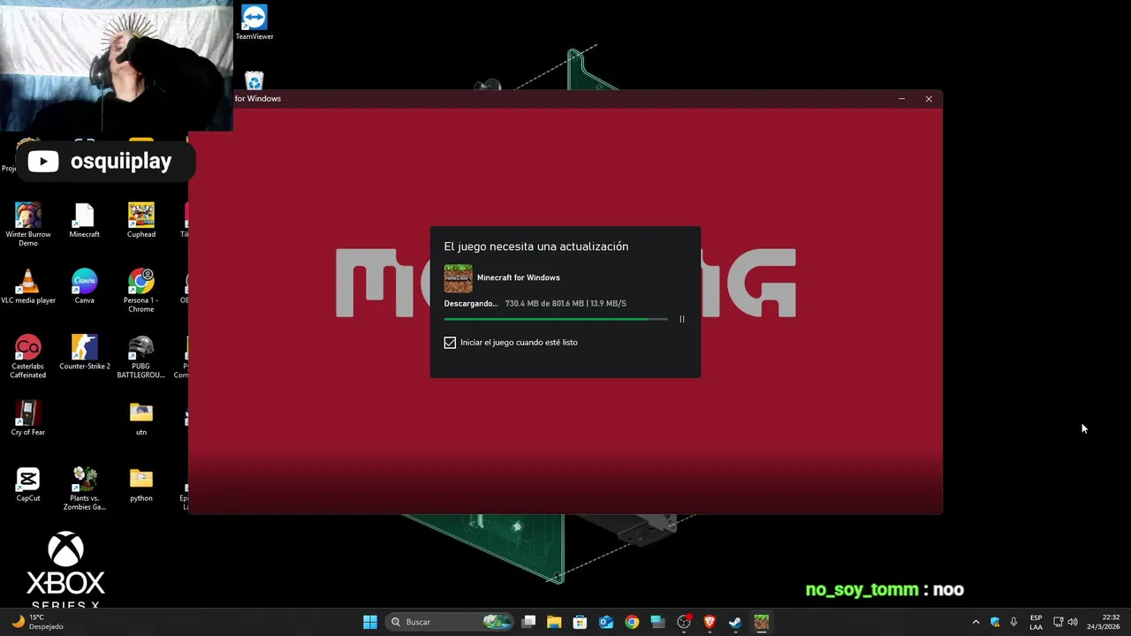Open Outlook from the taskbar
This screenshot has width=1131, height=636.
(606, 622)
